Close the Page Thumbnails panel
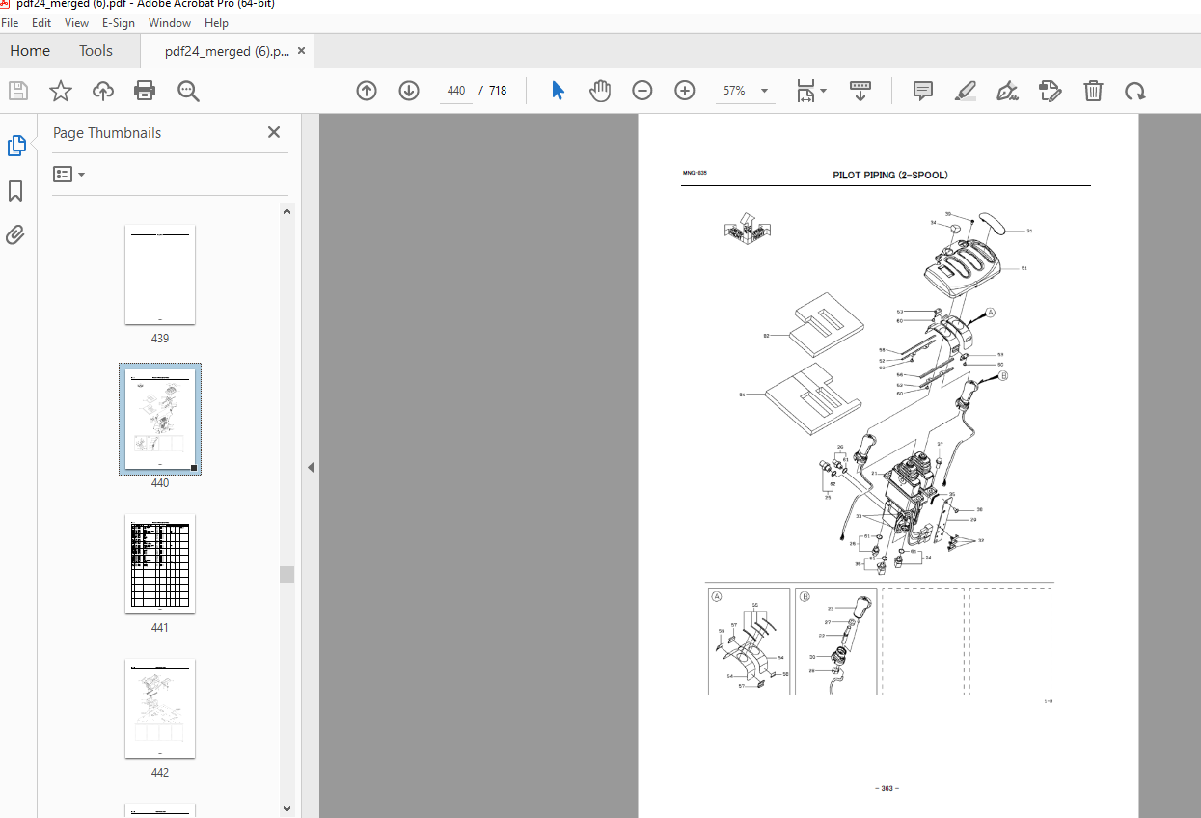The image size is (1201, 818). point(274,133)
